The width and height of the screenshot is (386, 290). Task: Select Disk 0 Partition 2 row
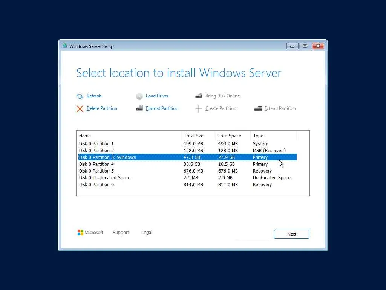[x=188, y=150]
